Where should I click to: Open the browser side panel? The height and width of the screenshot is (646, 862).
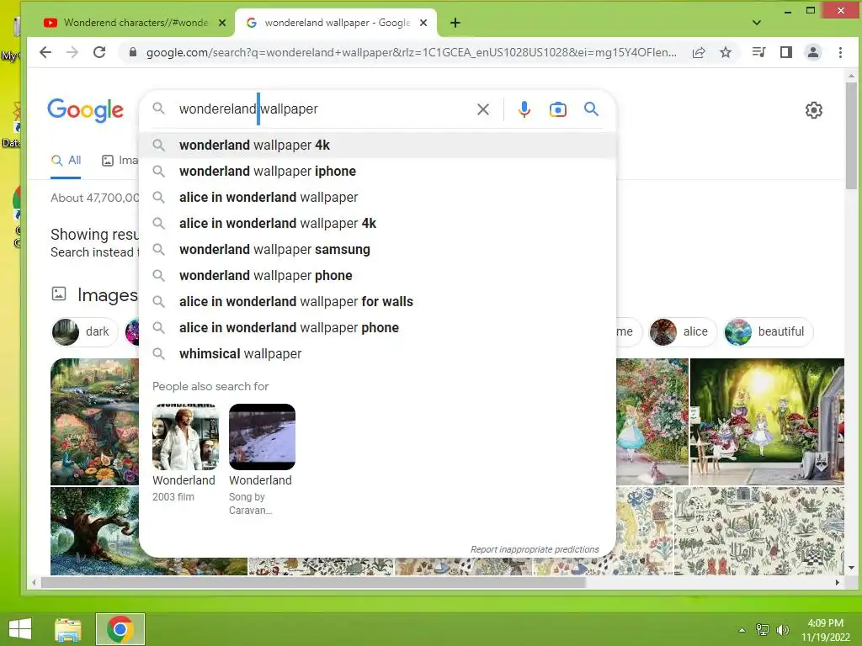pyautogui.click(x=786, y=52)
